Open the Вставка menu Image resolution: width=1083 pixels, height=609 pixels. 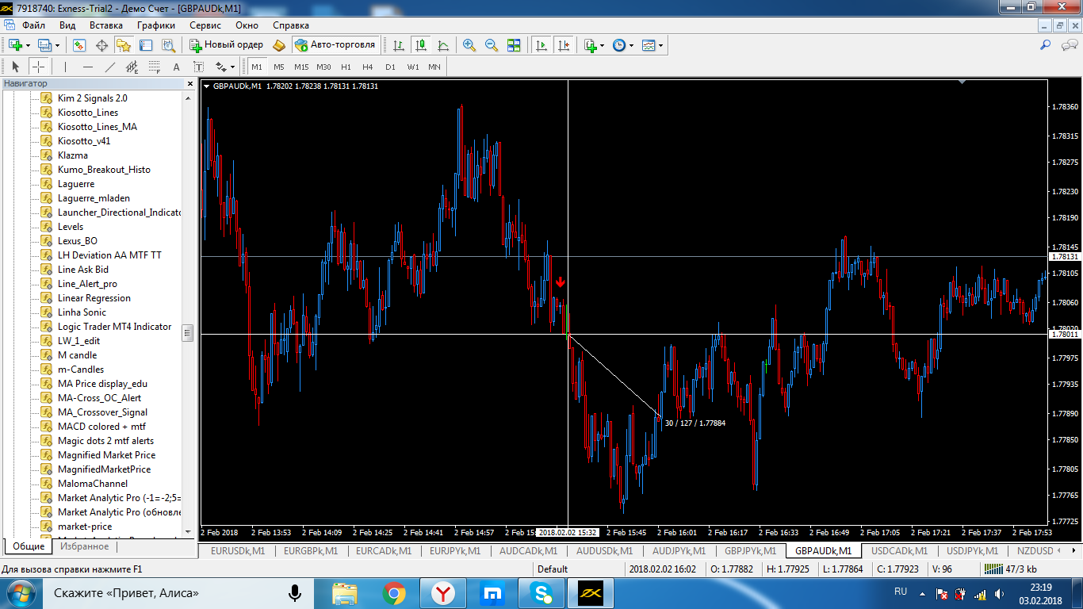tap(106, 25)
